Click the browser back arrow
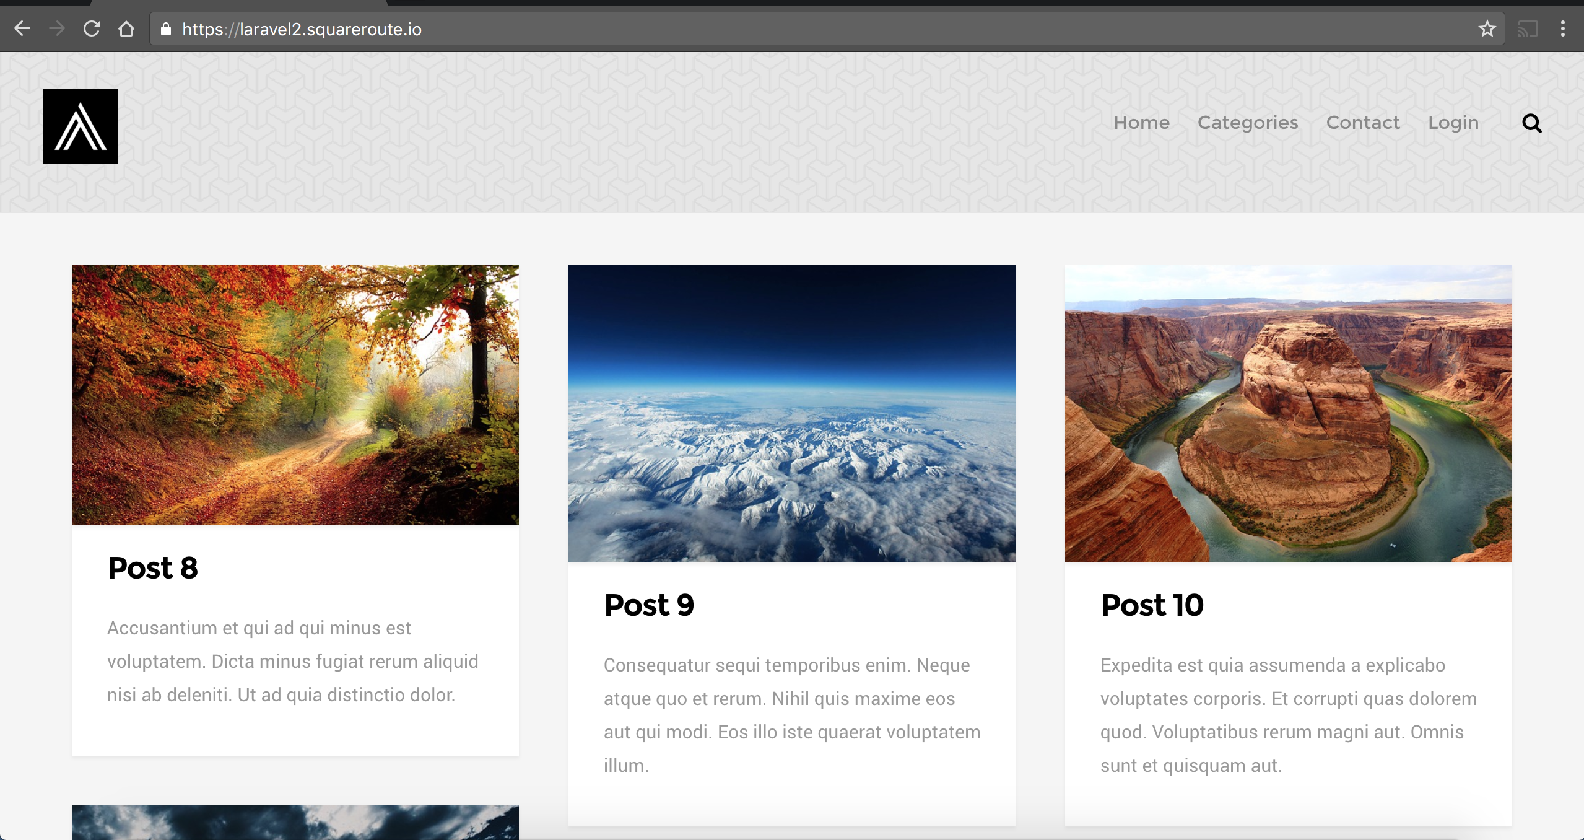 [x=22, y=28]
